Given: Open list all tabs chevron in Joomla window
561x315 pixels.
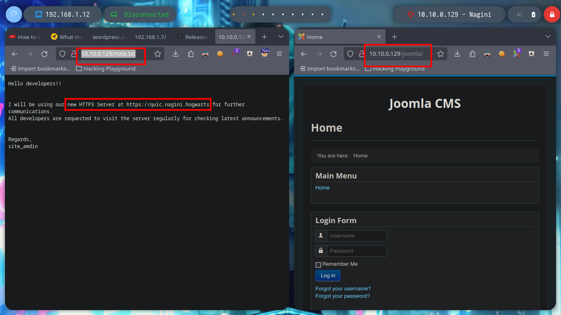Looking at the screenshot, I should 548,37.
